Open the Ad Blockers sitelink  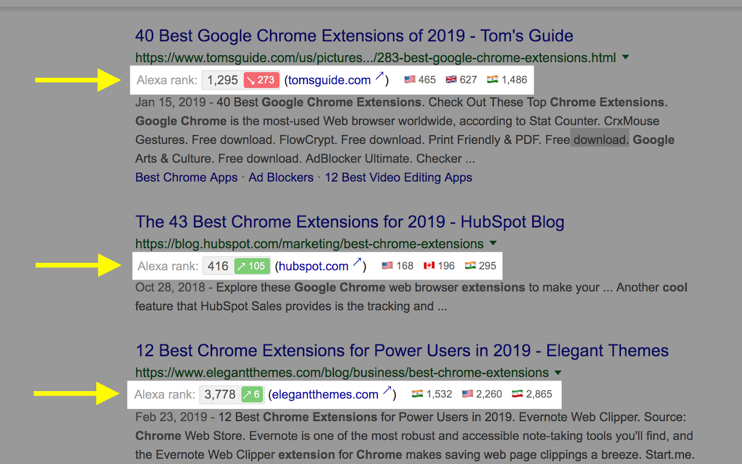coord(281,177)
